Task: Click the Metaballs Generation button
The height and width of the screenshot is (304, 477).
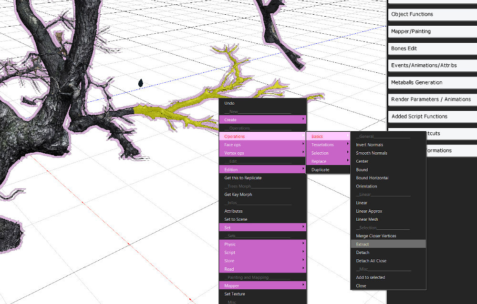Action: coord(433,82)
